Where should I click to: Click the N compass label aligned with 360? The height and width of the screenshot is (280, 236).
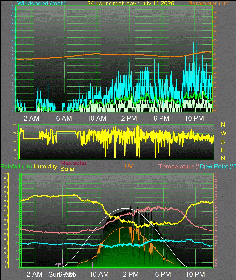(223, 125)
